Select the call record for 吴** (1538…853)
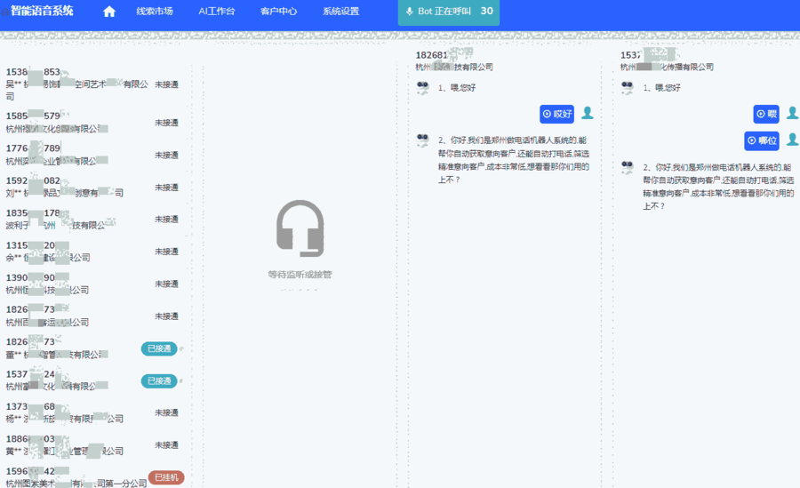This screenshot has width=800, height=488. 80,84
